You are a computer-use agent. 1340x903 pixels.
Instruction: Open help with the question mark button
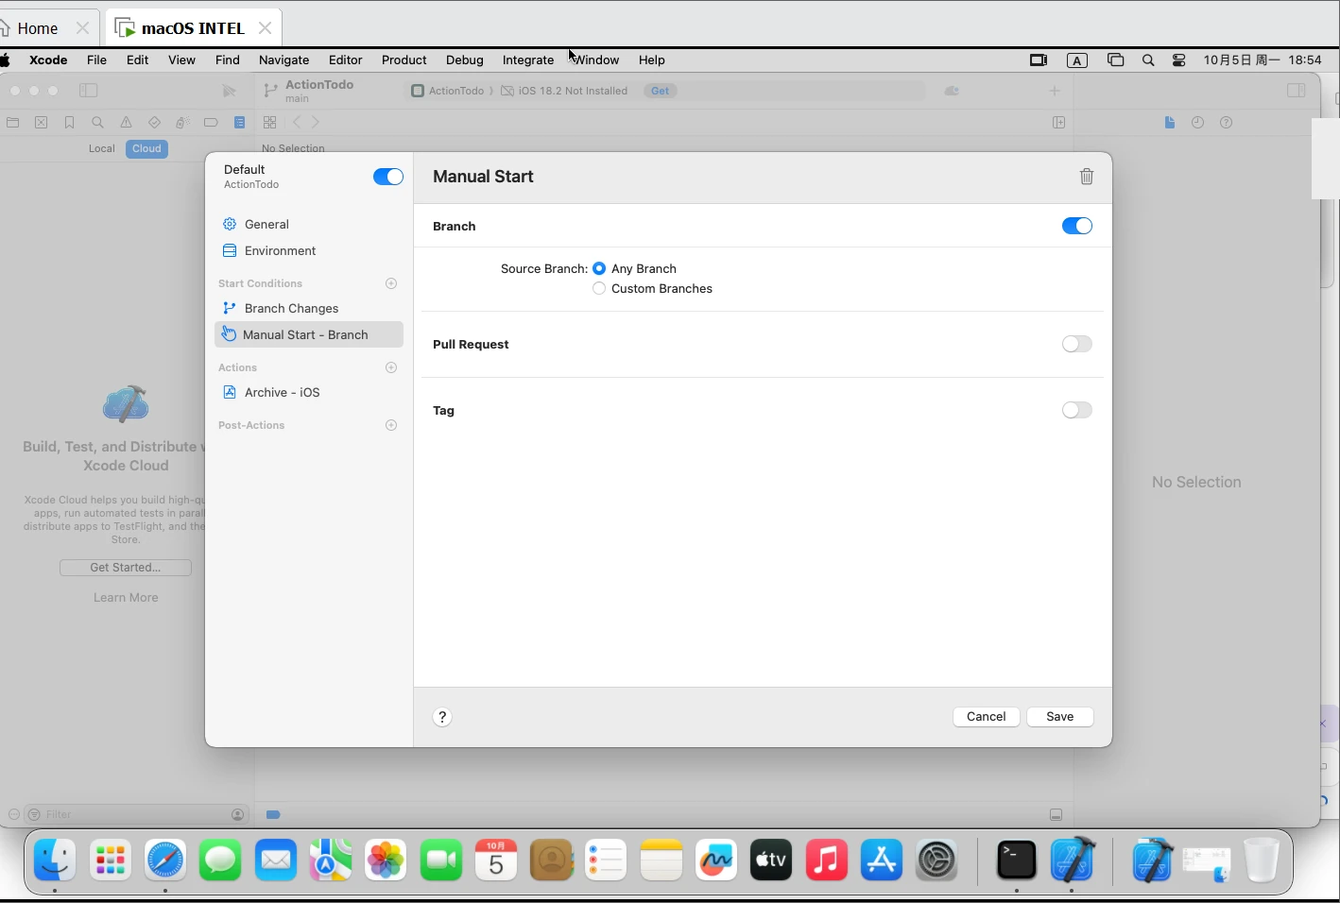tap(442, 717)
